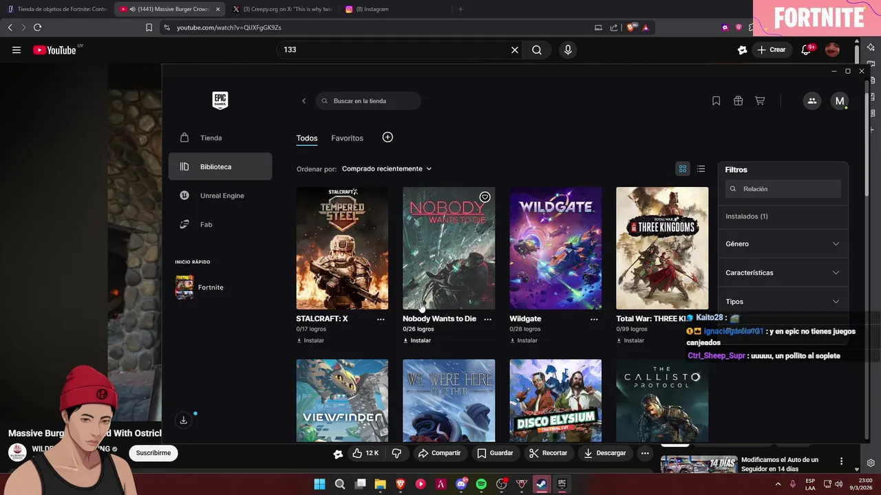Bookmark page in address bar
This screenshot has width=881, height=495.
(149, 27)
